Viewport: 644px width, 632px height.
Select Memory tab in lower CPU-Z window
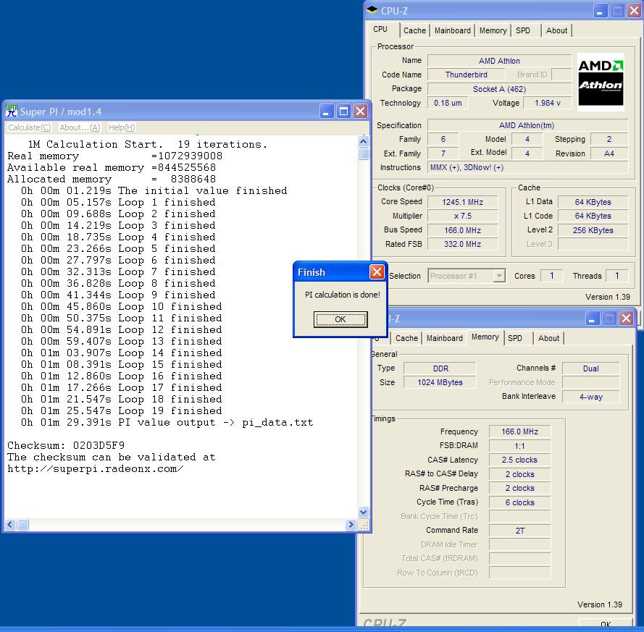485,337
